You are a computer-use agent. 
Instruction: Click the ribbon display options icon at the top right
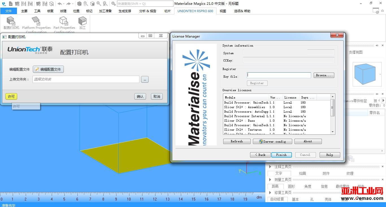[376, 10]
